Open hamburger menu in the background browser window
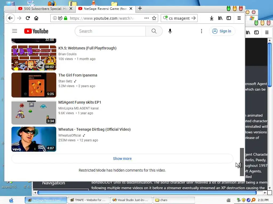 267,32
